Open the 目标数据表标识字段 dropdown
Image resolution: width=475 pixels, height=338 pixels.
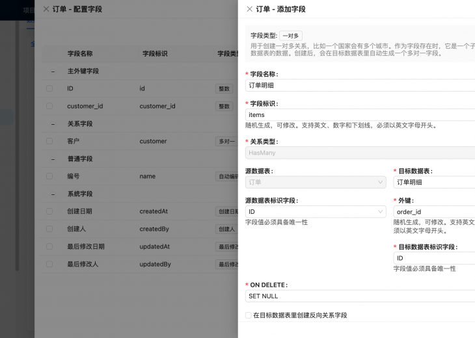pos(434,258)
